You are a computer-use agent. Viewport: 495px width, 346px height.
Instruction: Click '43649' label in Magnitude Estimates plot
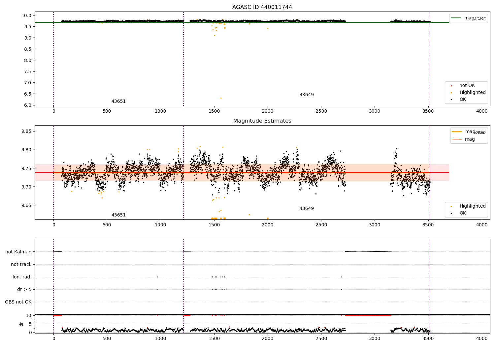click(x=307, y=208)
